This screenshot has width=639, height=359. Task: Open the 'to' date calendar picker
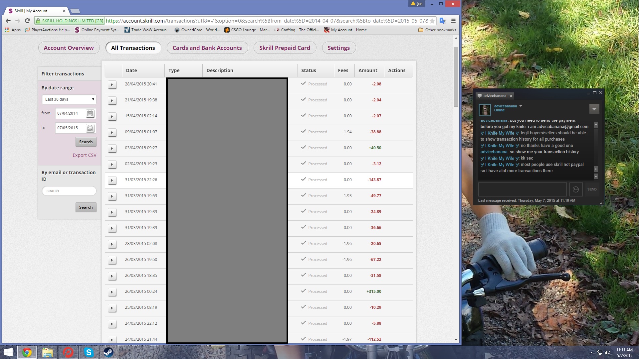click(x=90, y=128)
